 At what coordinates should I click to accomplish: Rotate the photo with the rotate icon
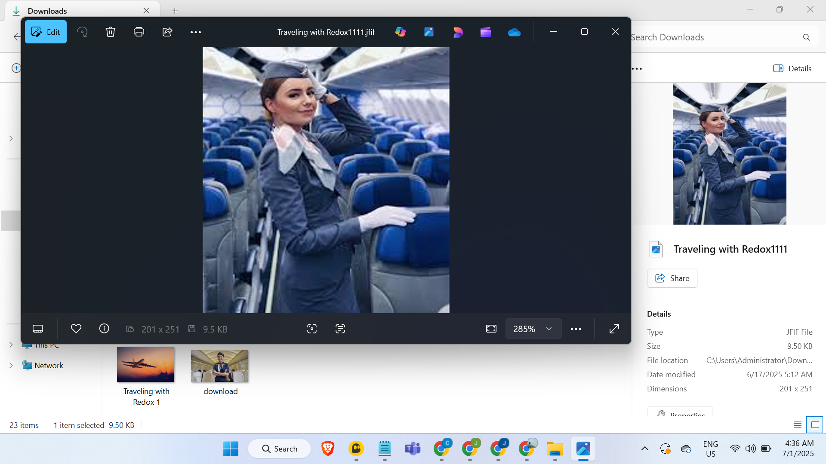[x=82, y=32]
